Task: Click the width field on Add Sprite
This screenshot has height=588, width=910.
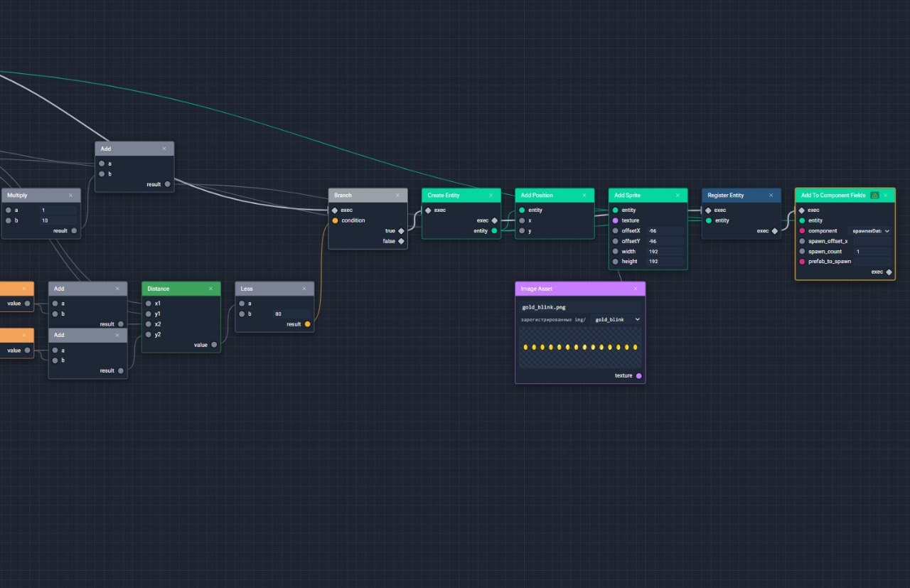Action: click(665, 252)
